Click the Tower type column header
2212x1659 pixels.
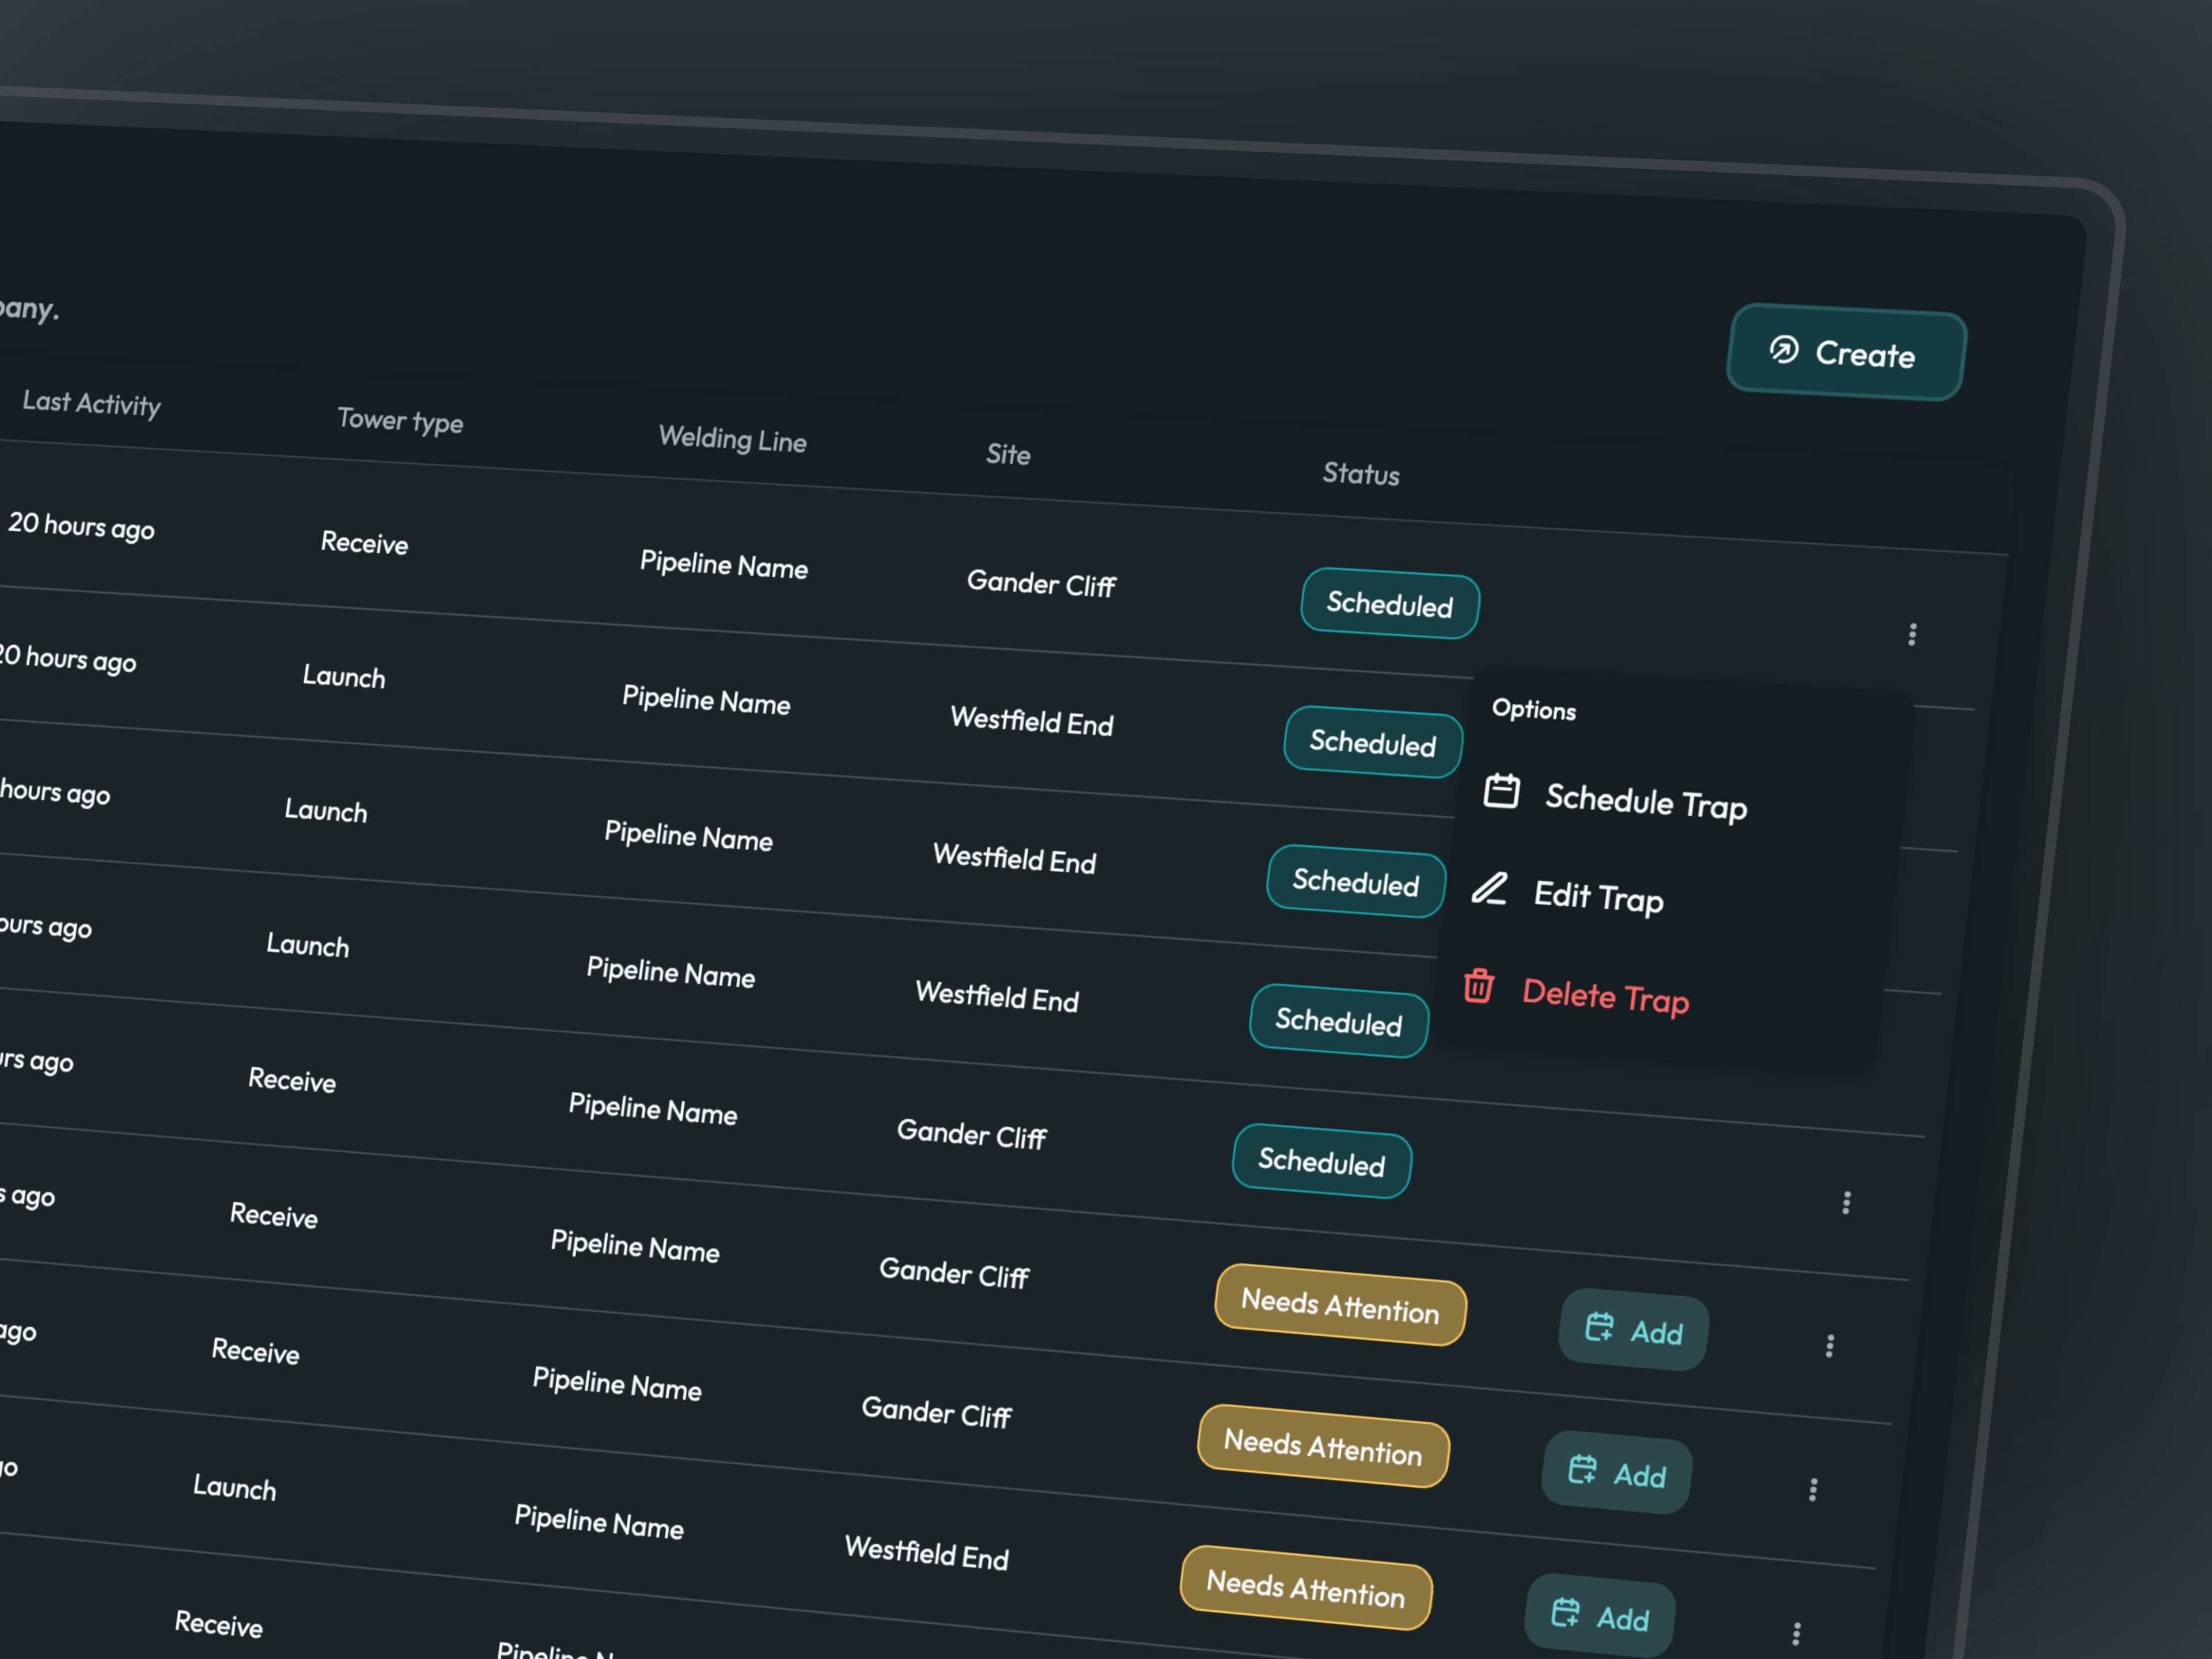click(400, 420)
